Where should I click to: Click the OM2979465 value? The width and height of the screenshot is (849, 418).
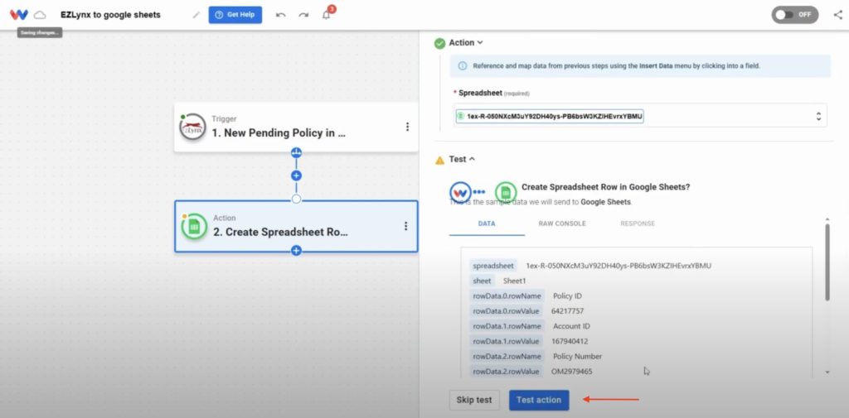pyautogui.click(x=572, y=372)
